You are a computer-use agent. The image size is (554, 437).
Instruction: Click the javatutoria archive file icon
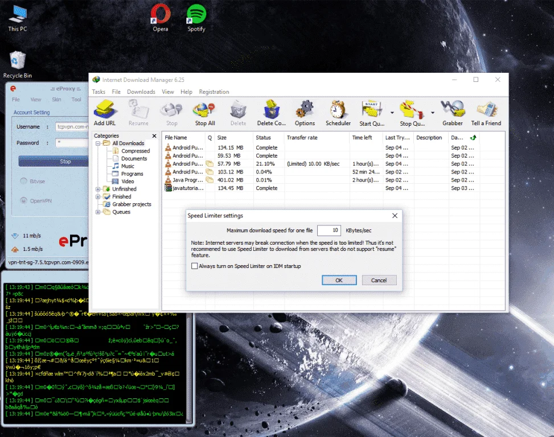coord(168,188)
